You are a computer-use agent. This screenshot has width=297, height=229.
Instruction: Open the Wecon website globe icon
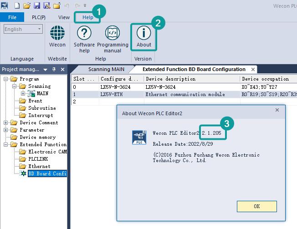[x=57, y=34]
